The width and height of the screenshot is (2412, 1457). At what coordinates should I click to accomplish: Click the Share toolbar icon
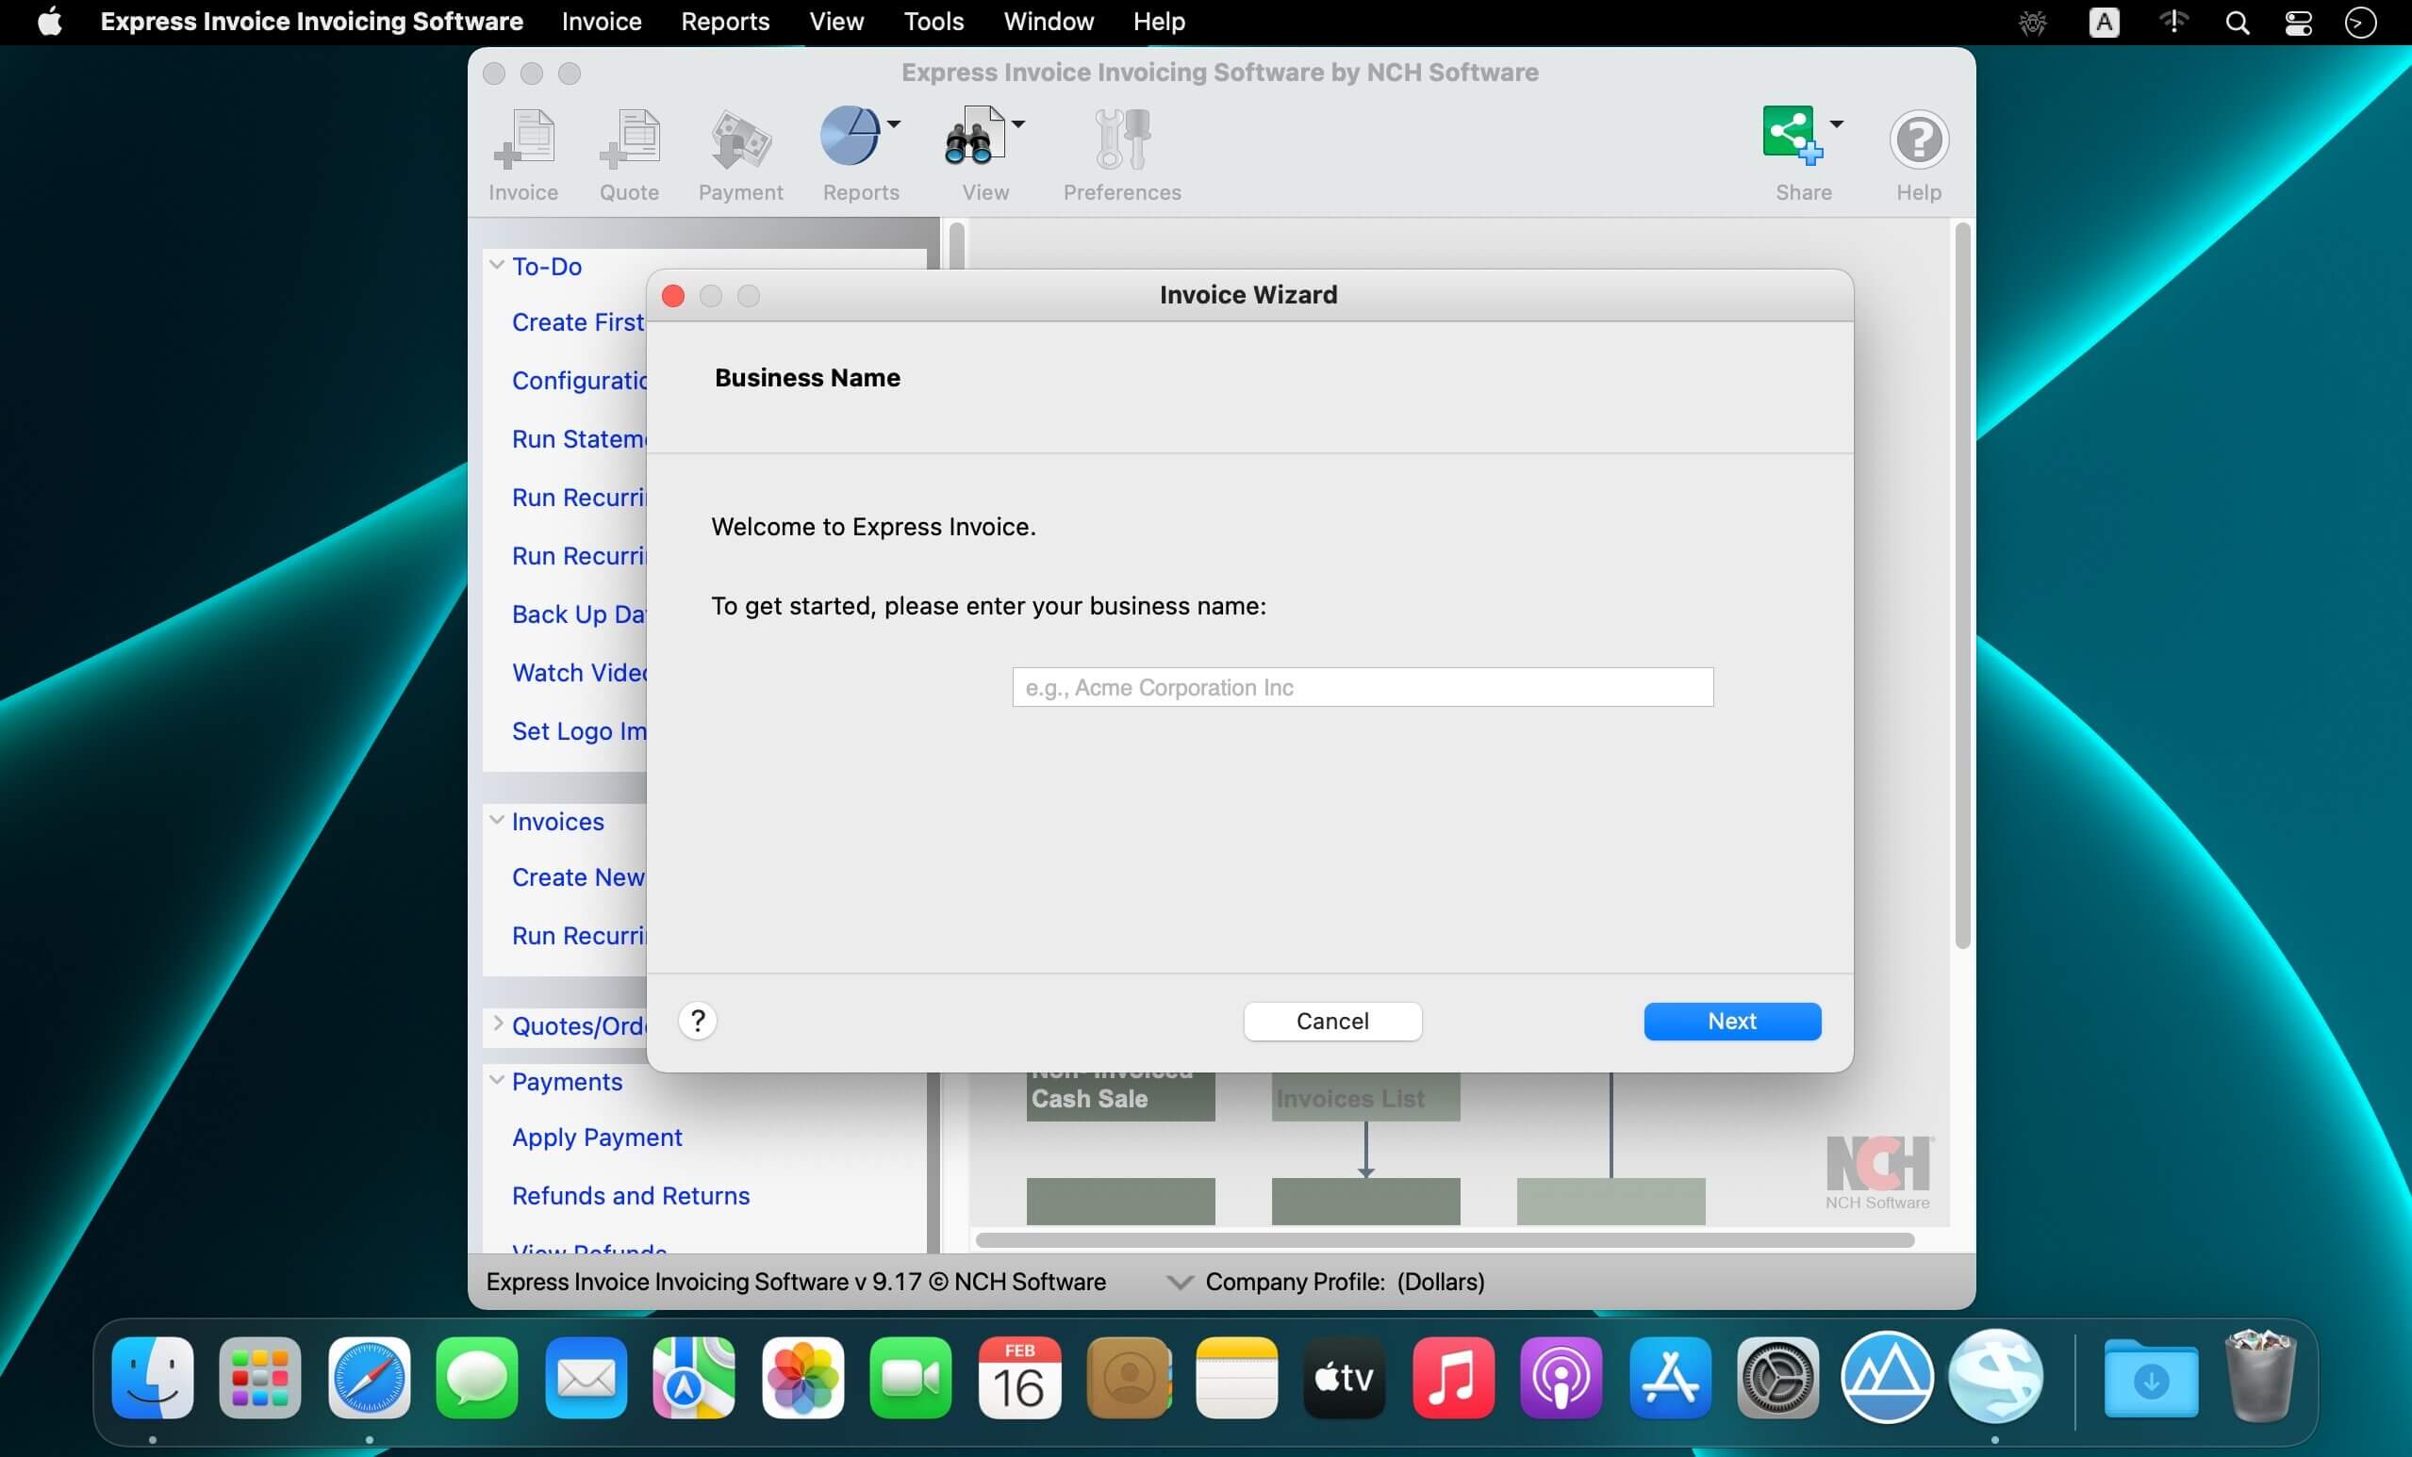1792,136
